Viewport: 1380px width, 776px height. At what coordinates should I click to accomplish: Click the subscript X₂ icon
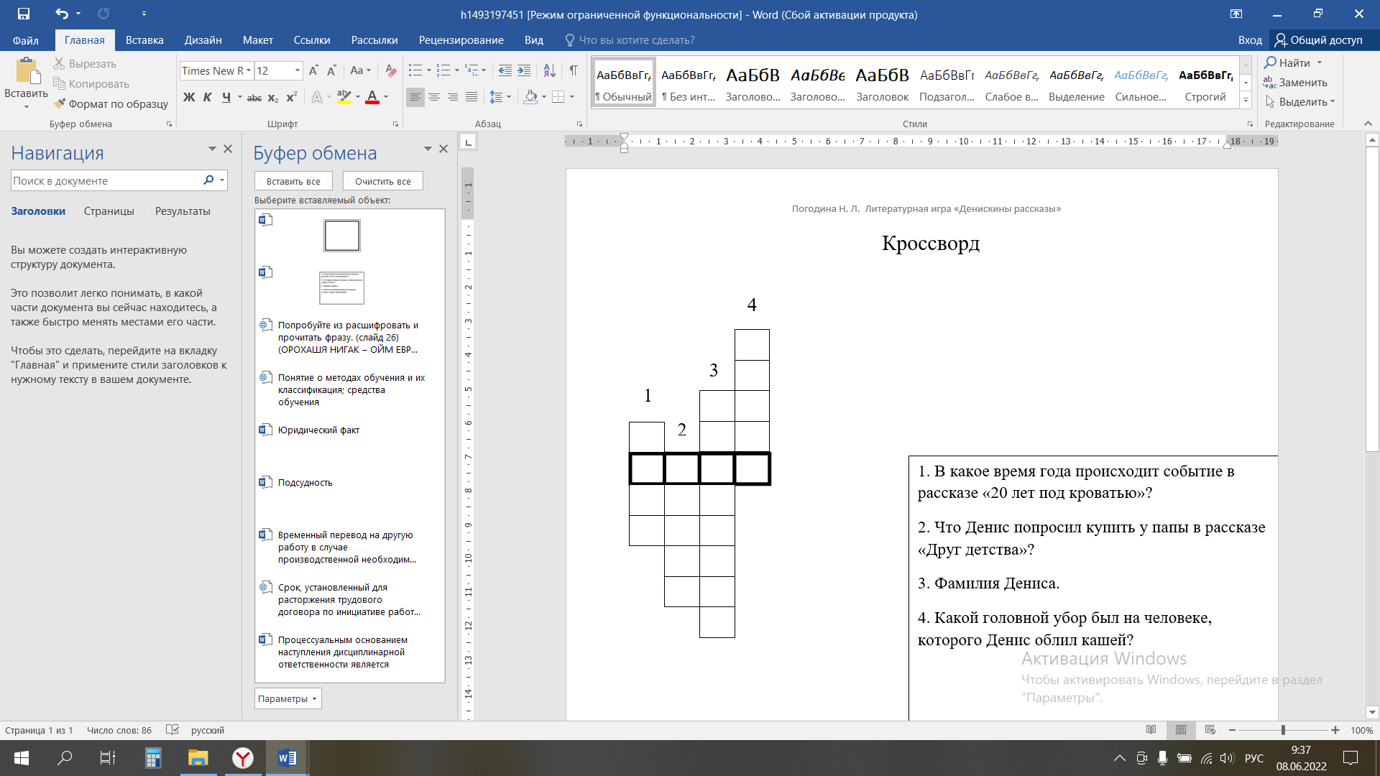(273, 97)
